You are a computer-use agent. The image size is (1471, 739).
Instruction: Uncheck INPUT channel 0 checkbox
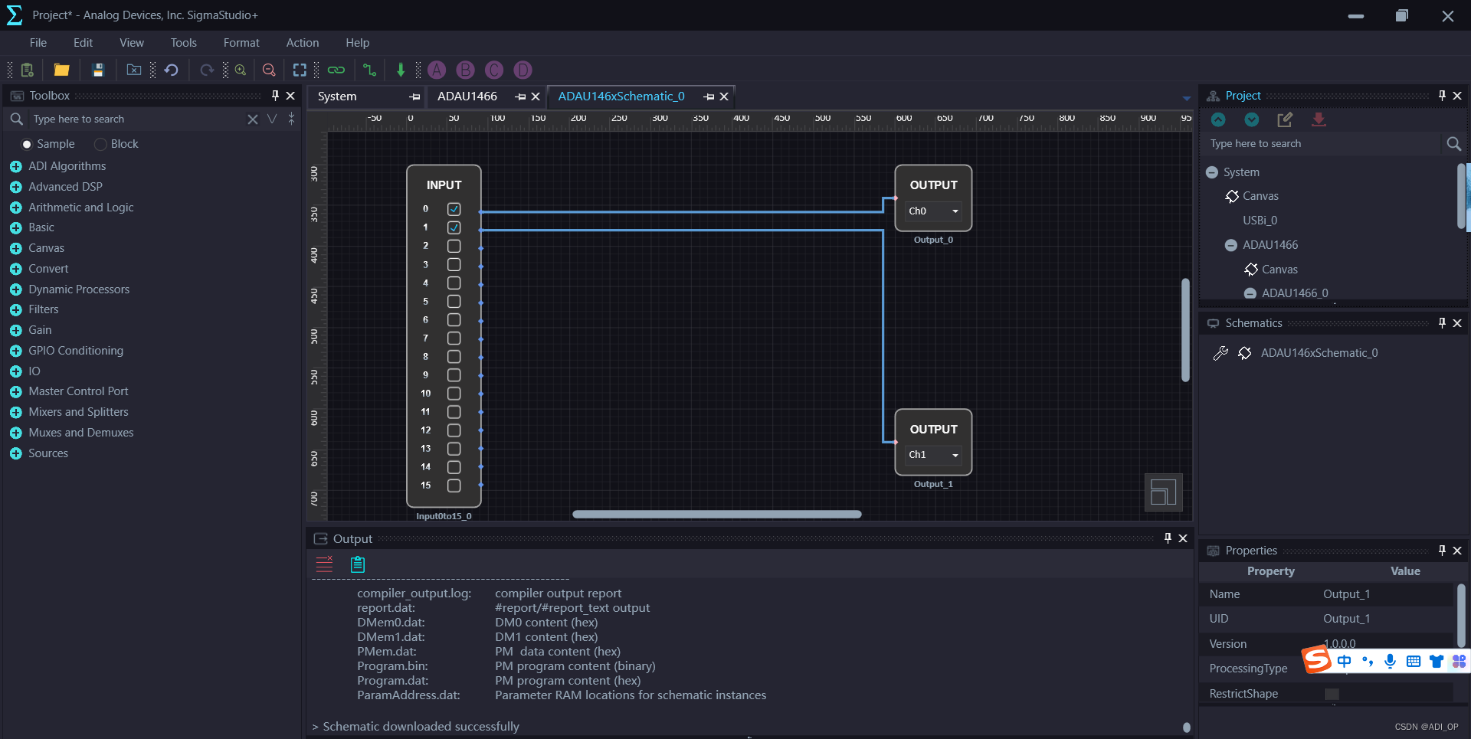tap(454, 209)
